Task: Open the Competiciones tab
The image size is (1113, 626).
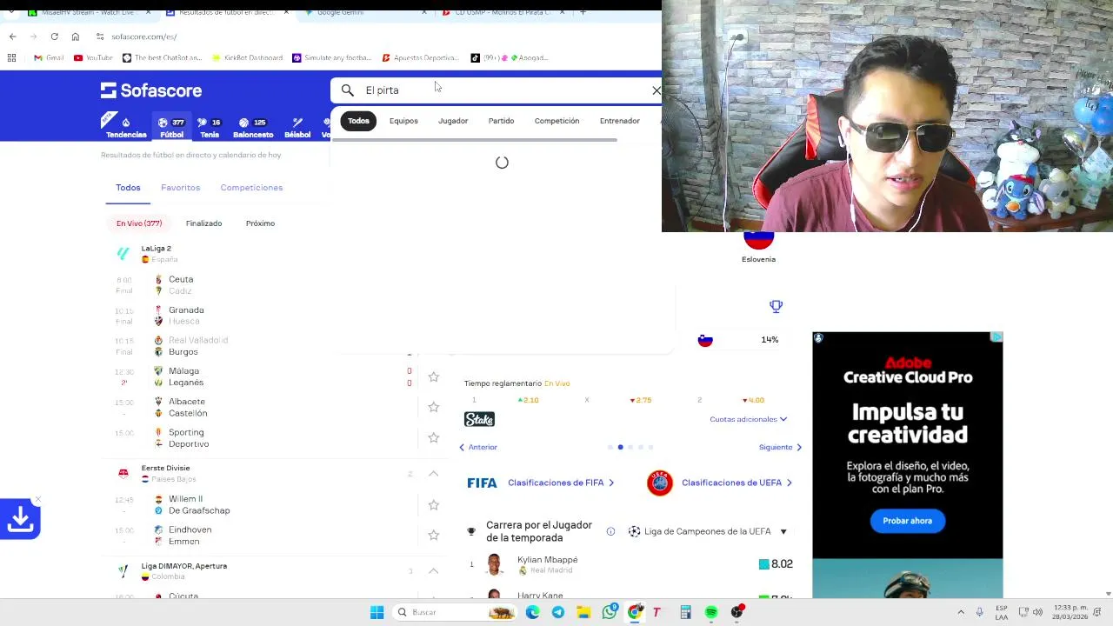Action: point(251,188)
